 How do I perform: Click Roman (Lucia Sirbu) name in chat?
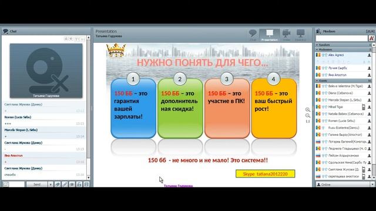point(18,117)
